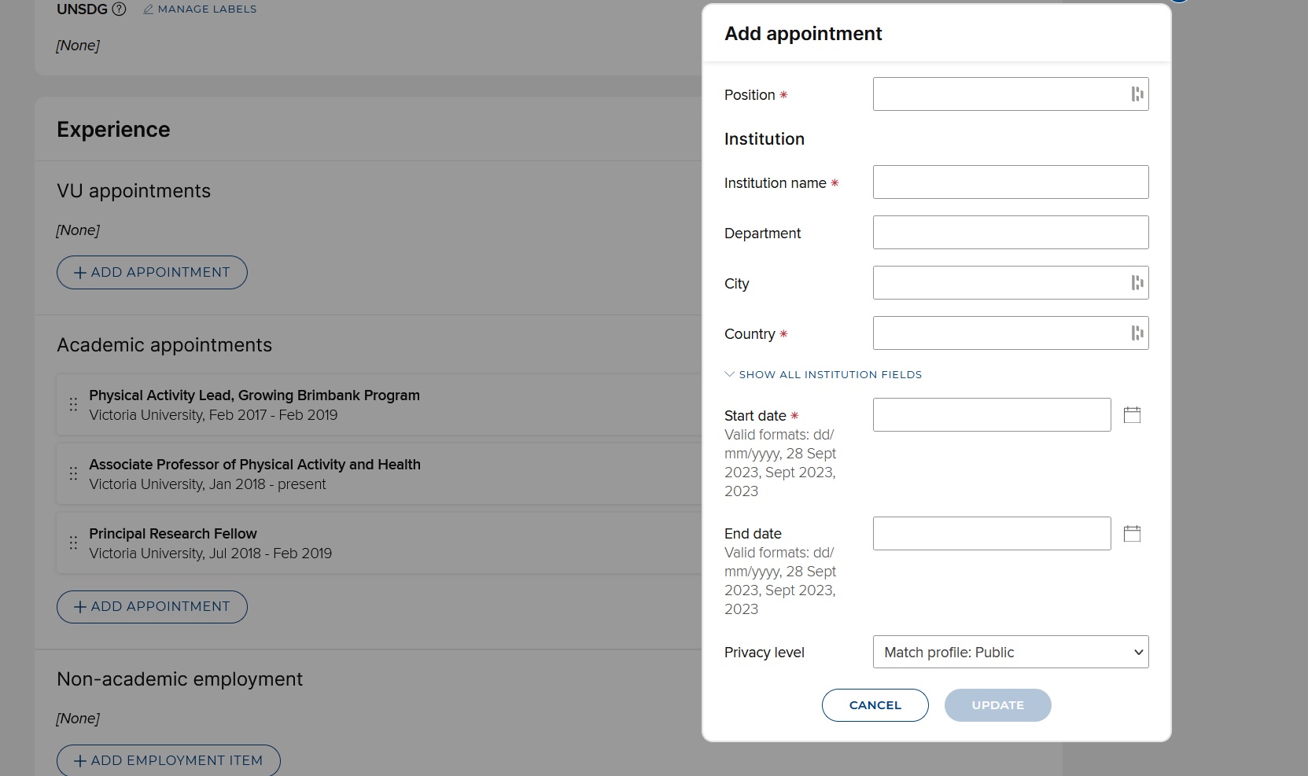Click into the Department text field
The height and width of the screenshot is (776, 1308).
pyautogui.click(x=1010, y=233)
